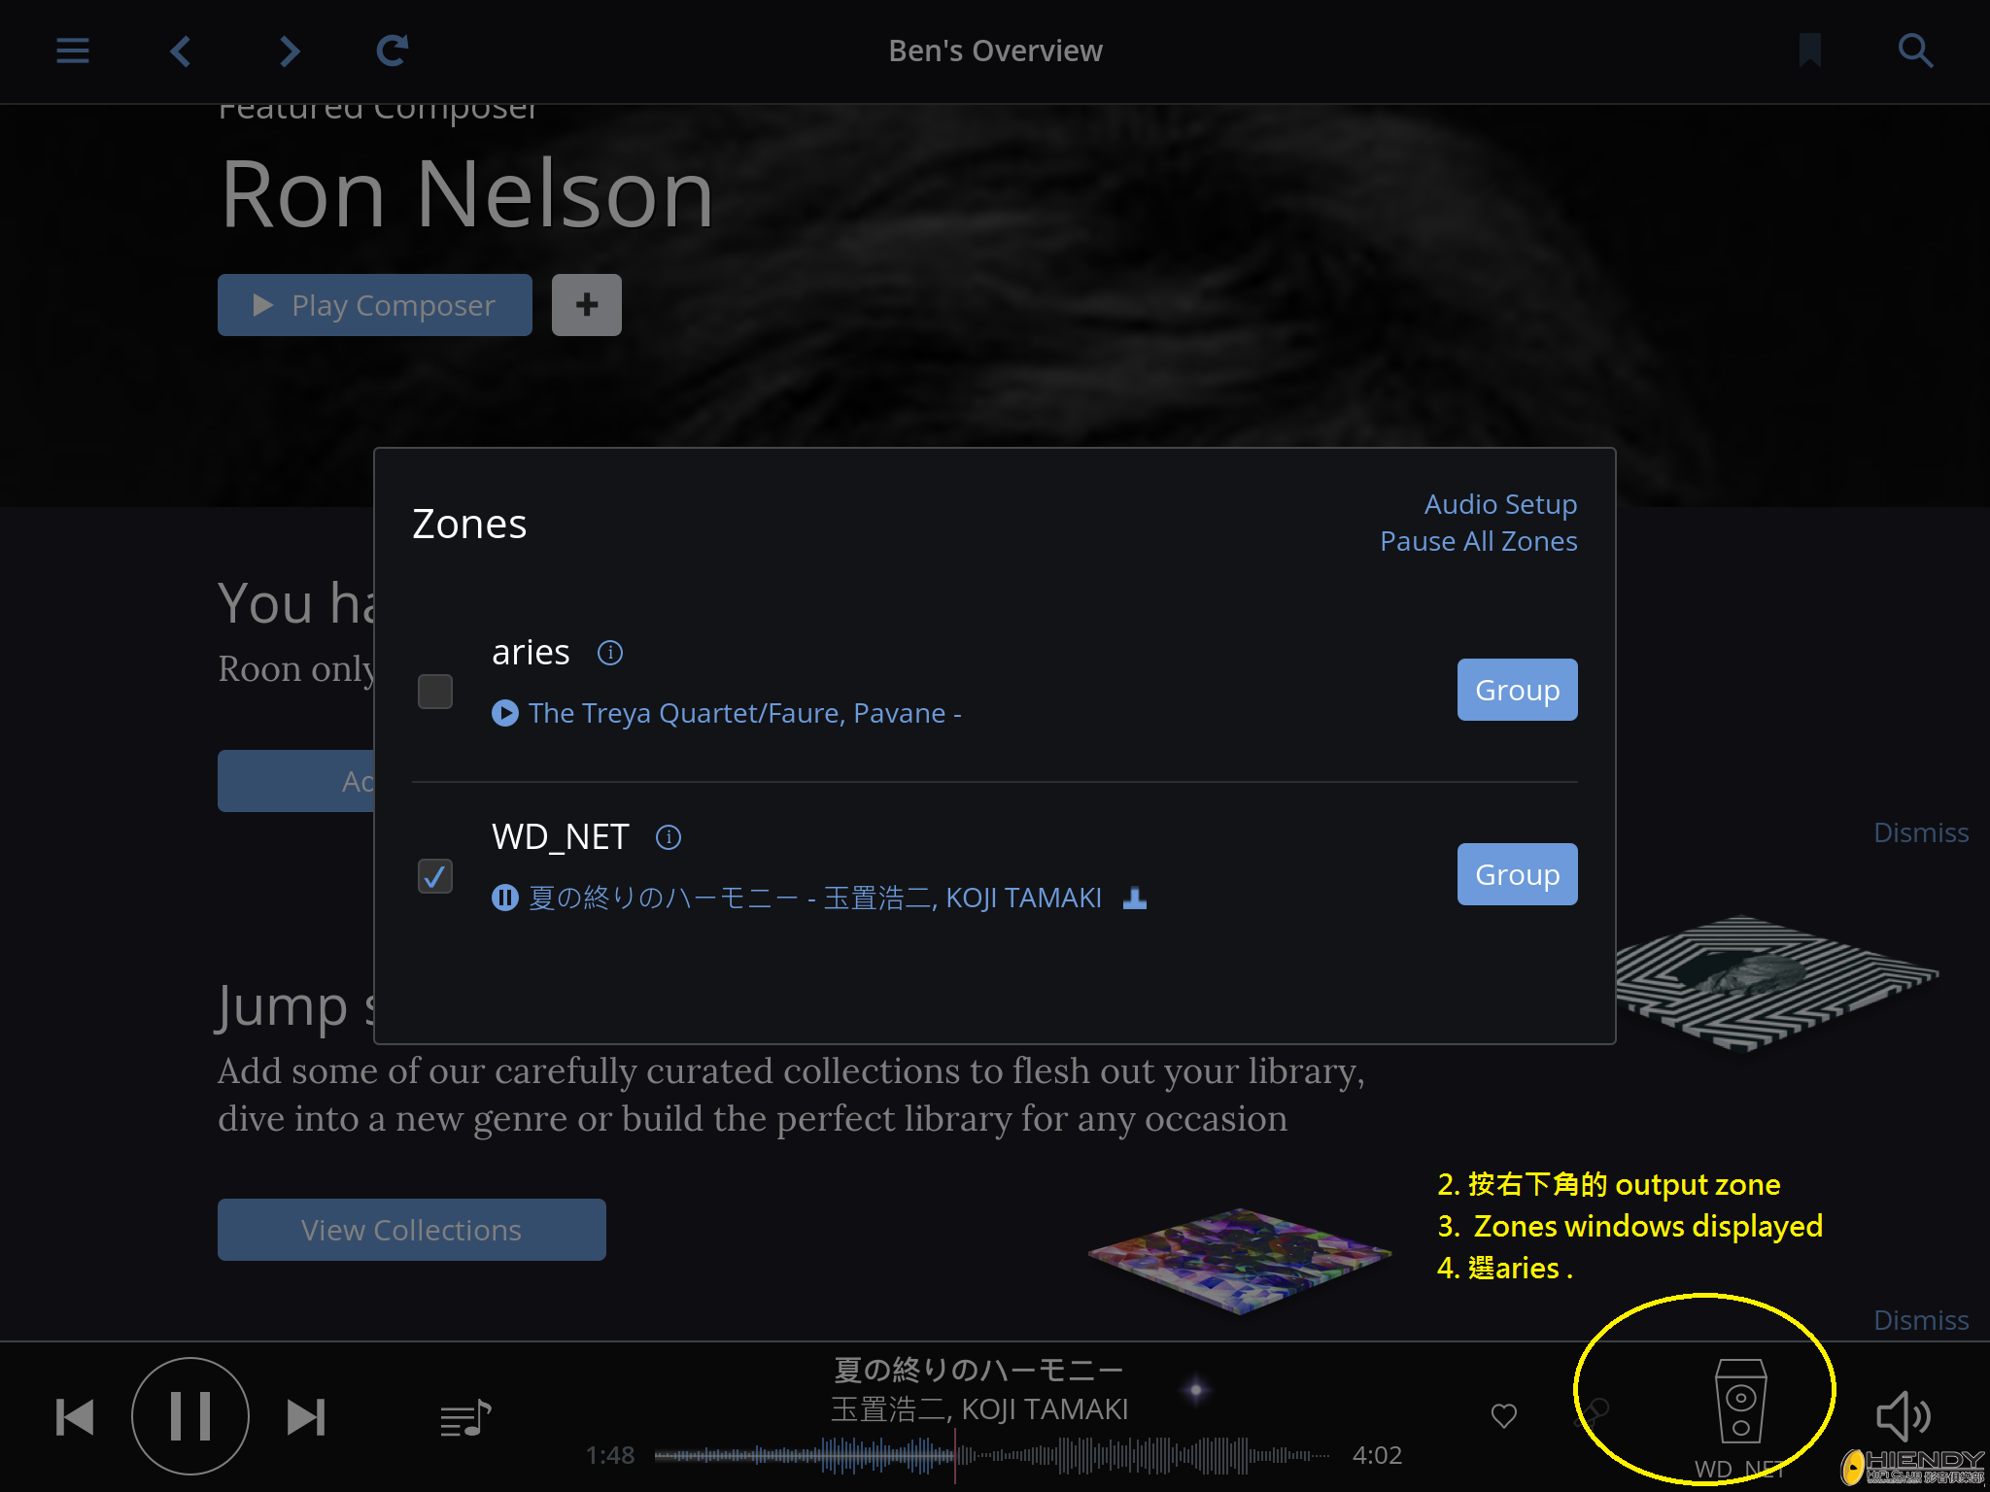This screenshot has height=1492, width=1990.
Task: Click Pause All Zones link
Action: tap(1478, 541)
